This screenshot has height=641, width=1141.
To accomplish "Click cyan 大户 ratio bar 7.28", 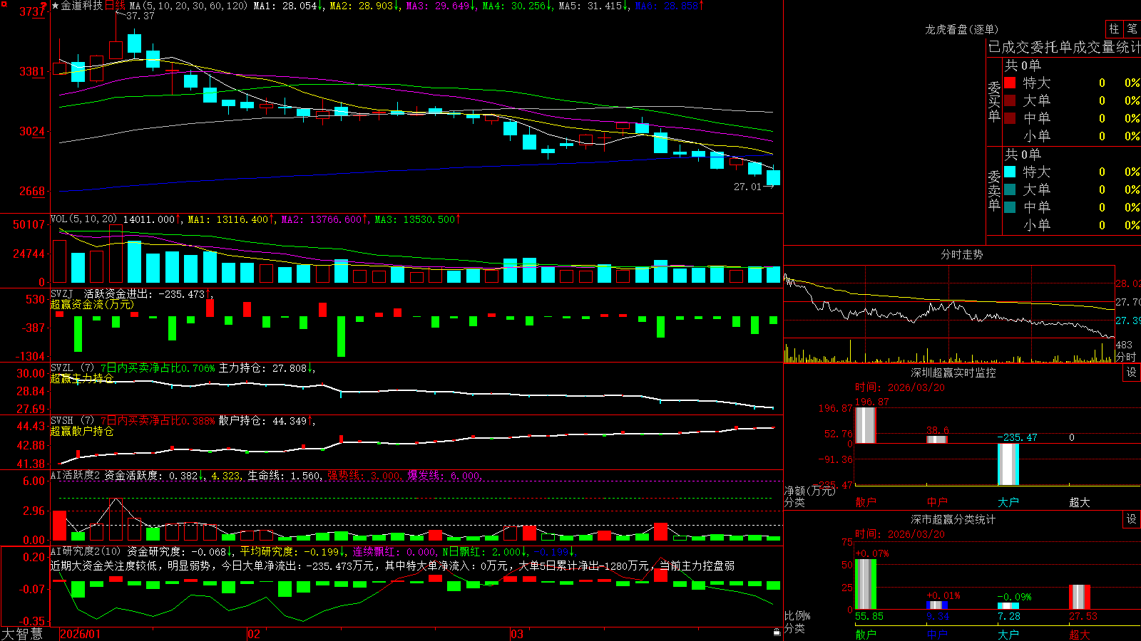I will [1008, 606].
